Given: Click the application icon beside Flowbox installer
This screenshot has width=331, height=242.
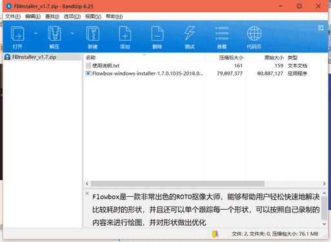Looking at the screenshot, I should click(x=88, y=74).
